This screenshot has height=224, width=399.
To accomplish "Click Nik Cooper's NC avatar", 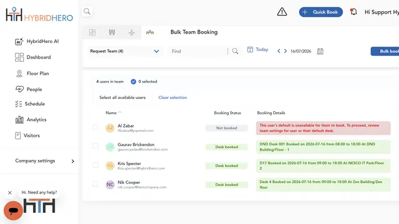I will (110, 184).
